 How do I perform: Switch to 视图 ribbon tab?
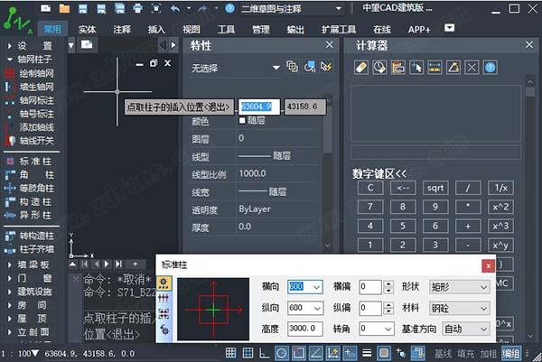(x=192, y=30)
